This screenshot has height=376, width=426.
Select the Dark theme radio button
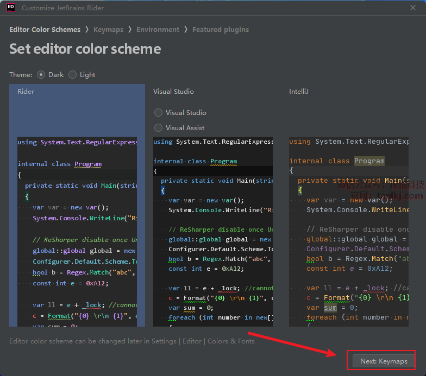(41, 75)
